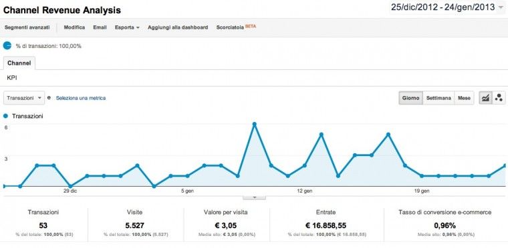The width and height of the screenshot is (508, 248).
Task: Click the Transazioni value 53
Action: pos(43,225)
